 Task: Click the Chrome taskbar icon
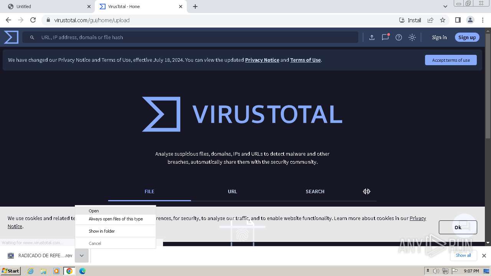[69, 271]
